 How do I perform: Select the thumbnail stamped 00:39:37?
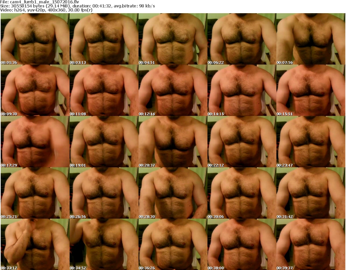[311, 244]
